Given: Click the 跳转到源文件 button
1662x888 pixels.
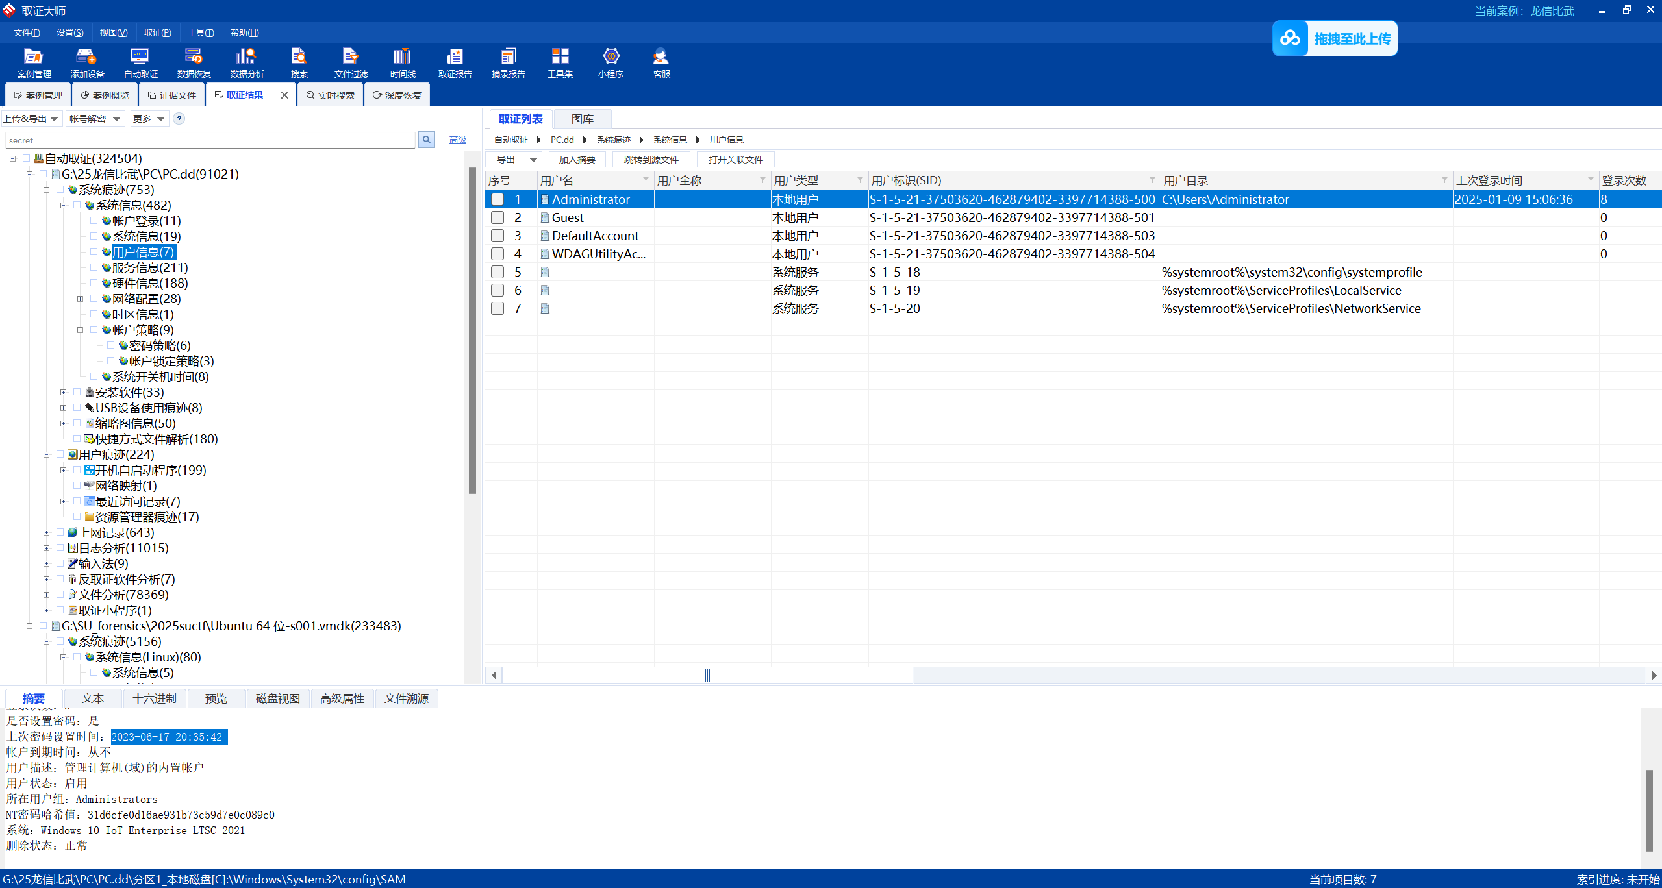Looking at the screenshot, I should (651, 160).
